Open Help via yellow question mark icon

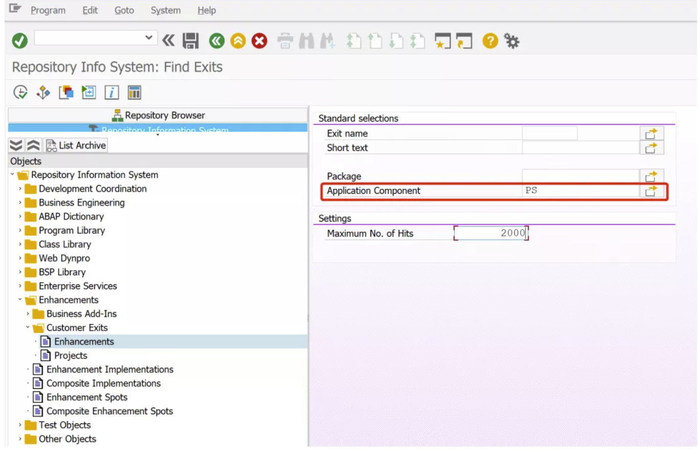[490, 41]
